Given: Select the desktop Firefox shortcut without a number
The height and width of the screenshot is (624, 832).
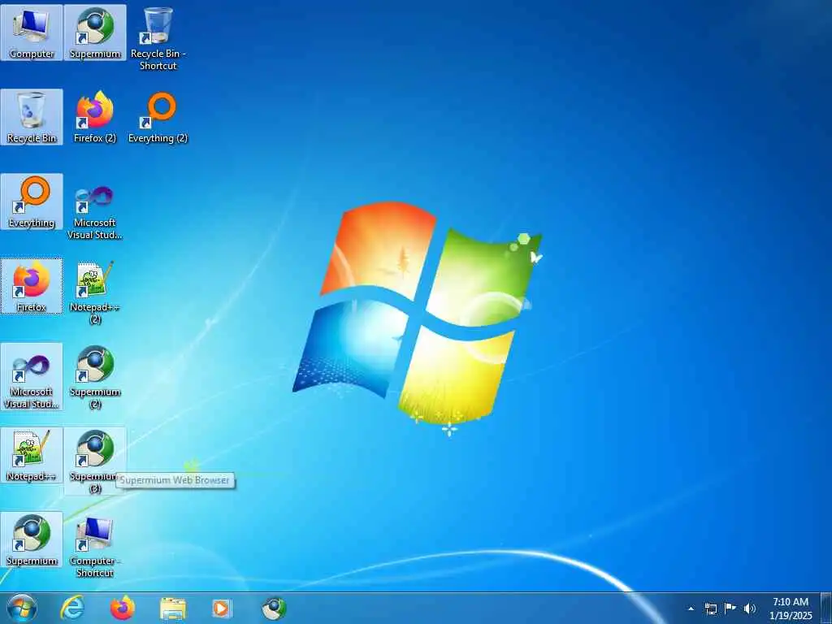Looking at the screenshot, I should tap(32, 286).
